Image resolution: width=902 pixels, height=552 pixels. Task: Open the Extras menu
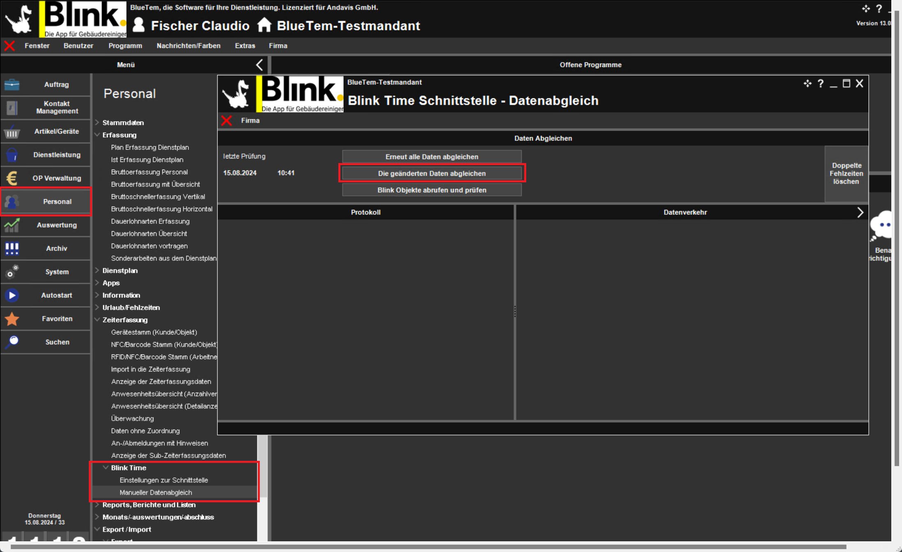point(245,46)
